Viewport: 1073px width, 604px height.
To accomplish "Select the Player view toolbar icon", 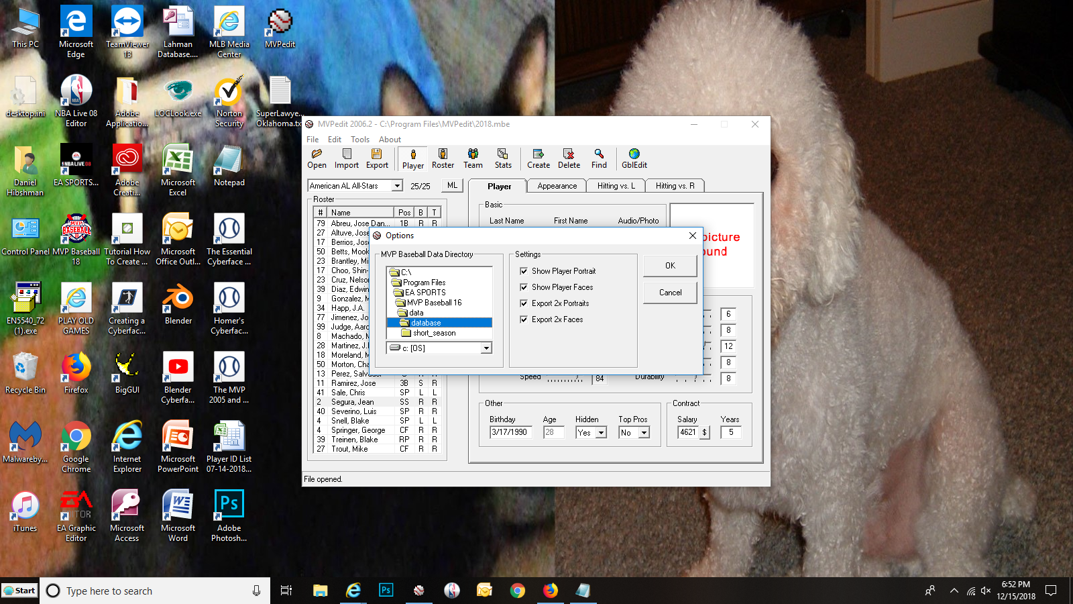I will (413, 159).
